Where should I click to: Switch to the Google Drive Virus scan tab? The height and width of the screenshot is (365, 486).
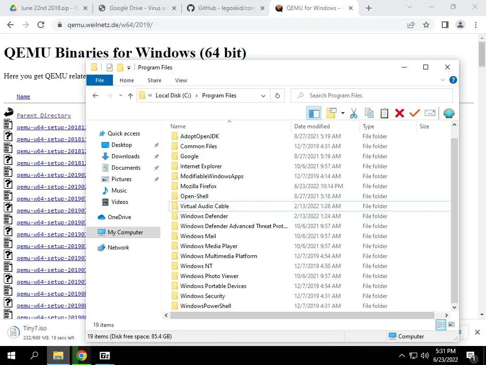click(x=138, y=8)
